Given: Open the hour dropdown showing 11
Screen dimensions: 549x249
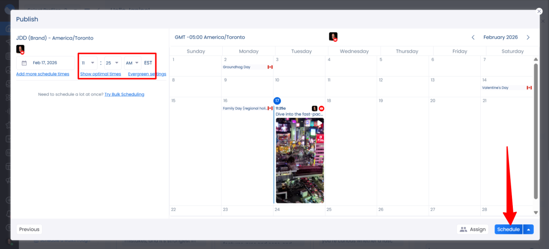Looking at the screenshot, I should 88,63.
